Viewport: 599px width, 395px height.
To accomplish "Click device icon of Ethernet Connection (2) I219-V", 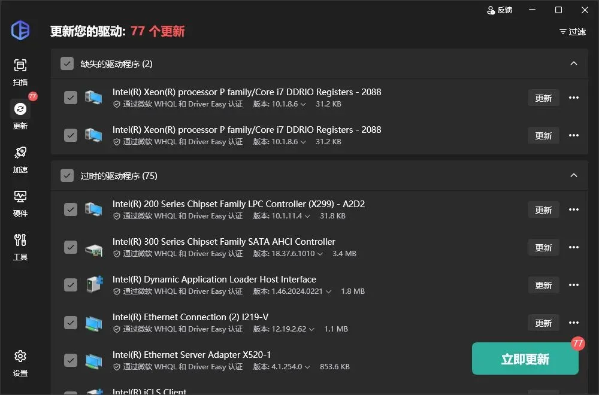I will click(93, 324).
